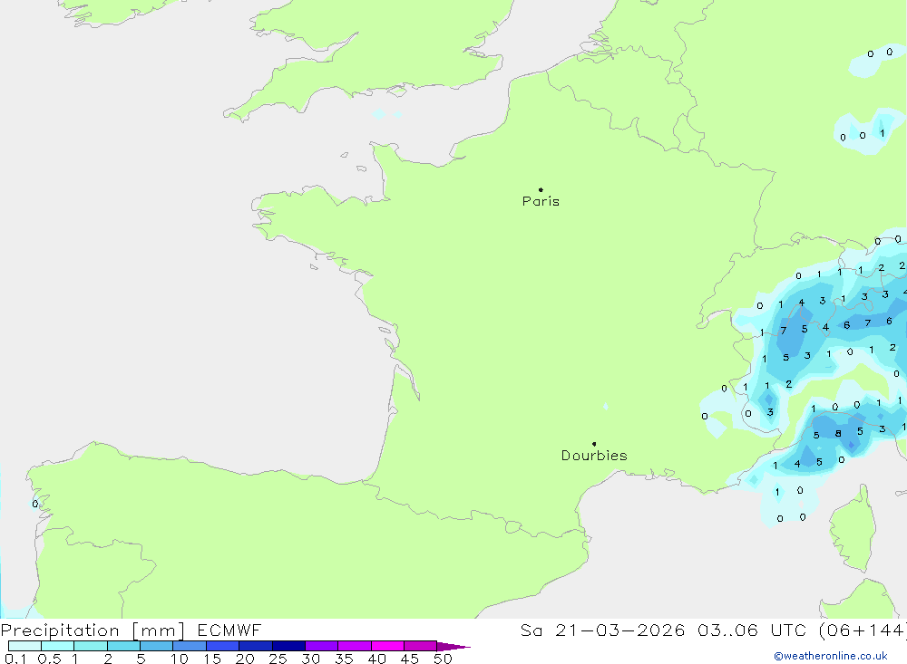Pick the 45–50 mm legend color swatch
The height and width of the screenshot is (664, 907).
pos(421,646)
